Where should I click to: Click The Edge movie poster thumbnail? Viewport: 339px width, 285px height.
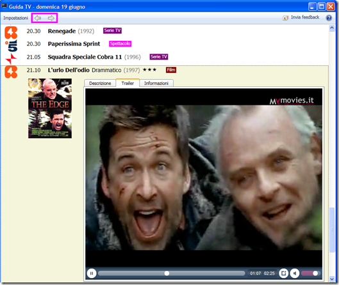click(50, 108)
